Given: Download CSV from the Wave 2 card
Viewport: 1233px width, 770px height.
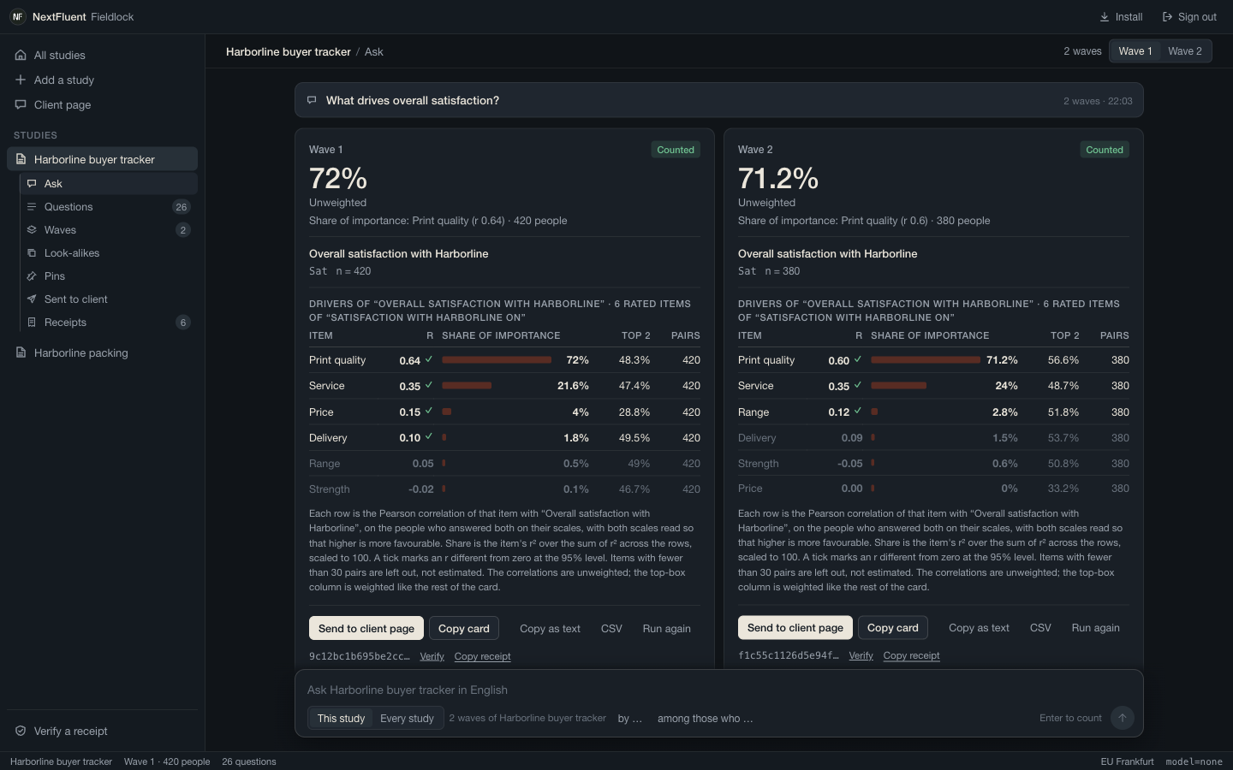Looking at the screenshot, I should point(1040,628).
